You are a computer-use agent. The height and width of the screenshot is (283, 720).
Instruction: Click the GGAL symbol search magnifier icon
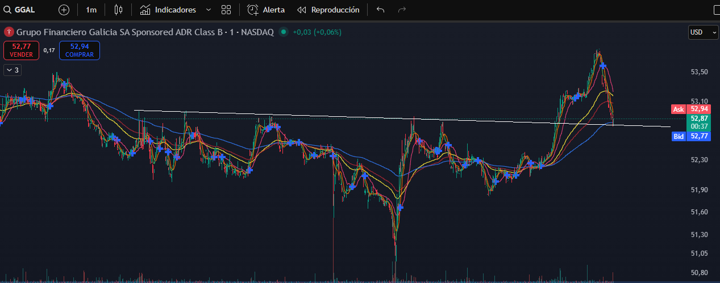[x=7, y=10]
